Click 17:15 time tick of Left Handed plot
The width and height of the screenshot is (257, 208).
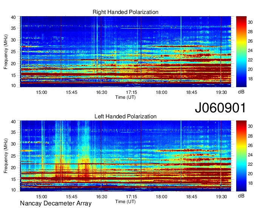(132, 197)
